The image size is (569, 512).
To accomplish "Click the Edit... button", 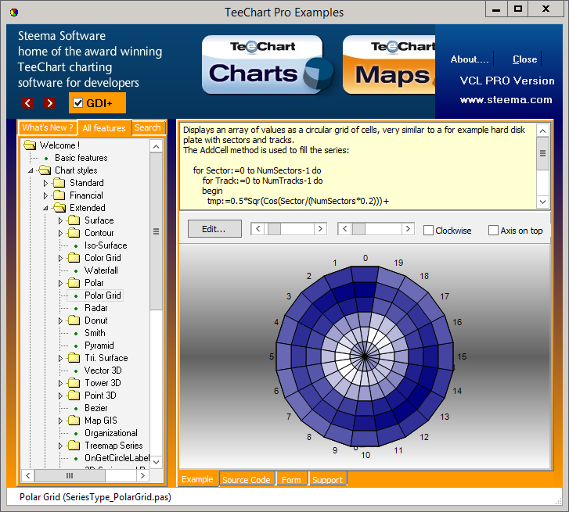I will 214,229.
